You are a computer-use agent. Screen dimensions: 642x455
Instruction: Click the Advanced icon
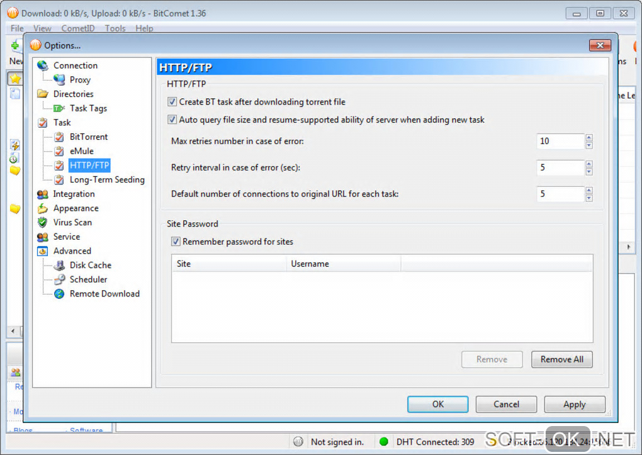(43, 251)
